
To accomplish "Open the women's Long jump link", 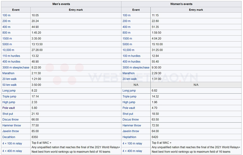I will (x=129, y=91).
